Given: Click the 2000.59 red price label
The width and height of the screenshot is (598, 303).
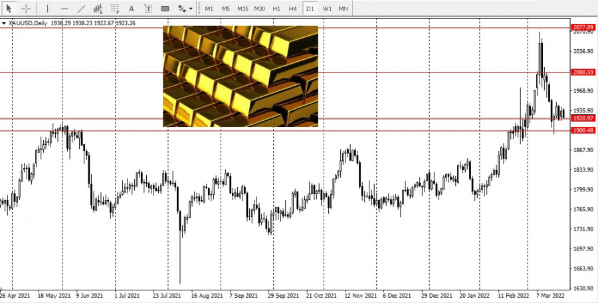Looking at the screenshot, I should pos(583,72).
